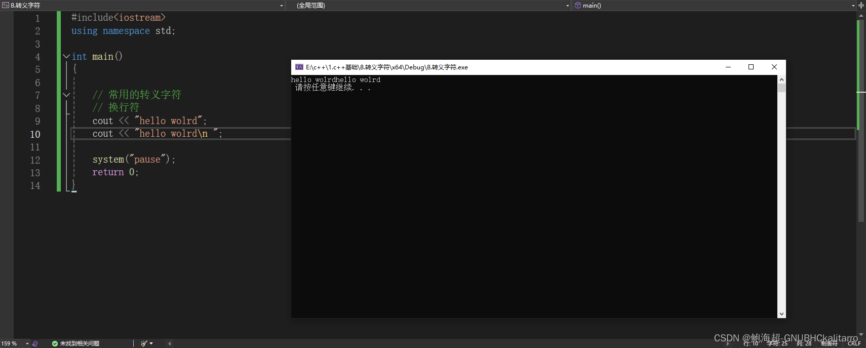
Task: Click the closing brace on line 14
Action: point(73,185)
